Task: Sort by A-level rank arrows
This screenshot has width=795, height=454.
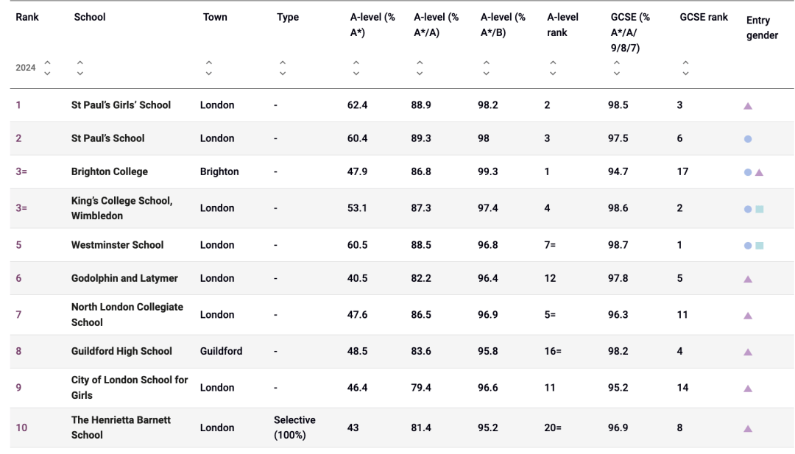Action: [554, 68]
